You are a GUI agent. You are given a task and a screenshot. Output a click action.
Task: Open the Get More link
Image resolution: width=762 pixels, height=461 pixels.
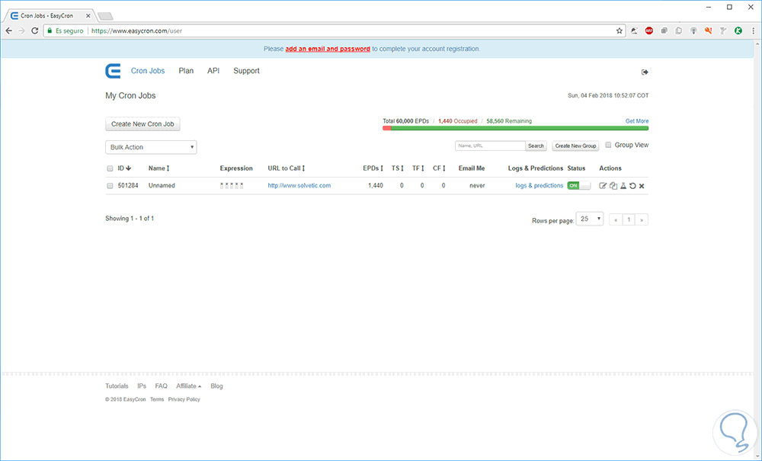637,121
